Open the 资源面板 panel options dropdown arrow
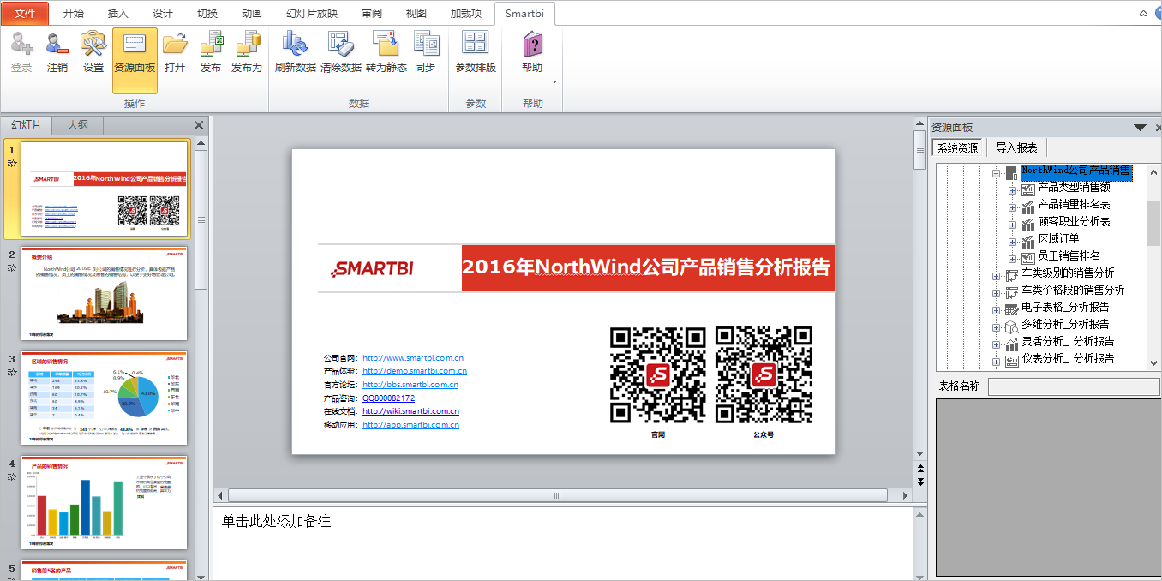 click(1140, 127)
